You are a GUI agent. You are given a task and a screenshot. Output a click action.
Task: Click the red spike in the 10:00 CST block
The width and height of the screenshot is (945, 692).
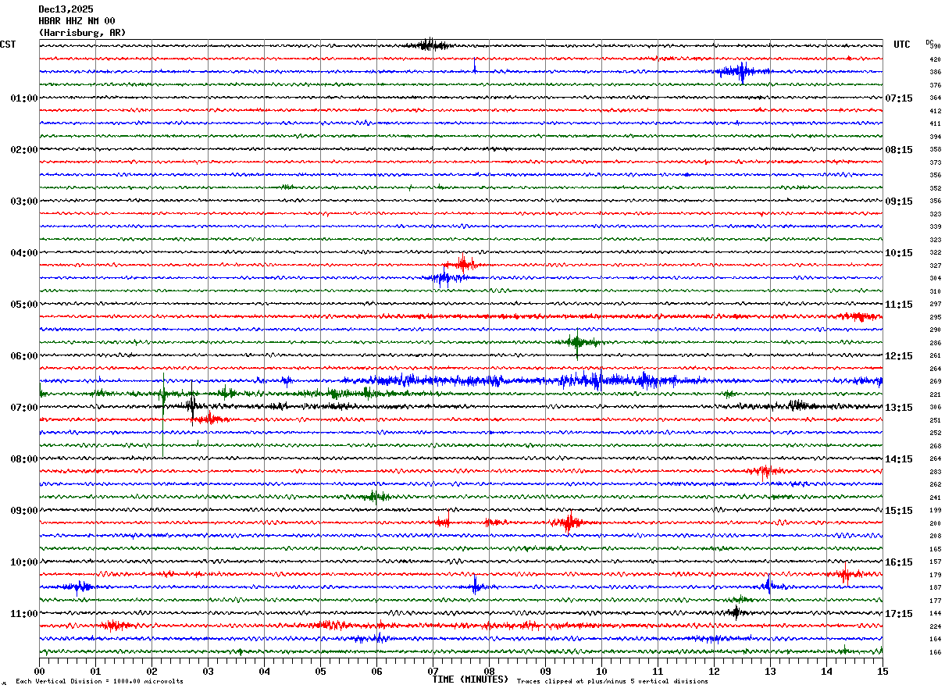pos(844,574)
